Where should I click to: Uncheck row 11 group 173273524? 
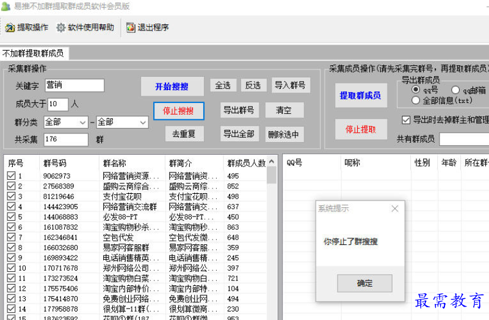click(11, 278)
